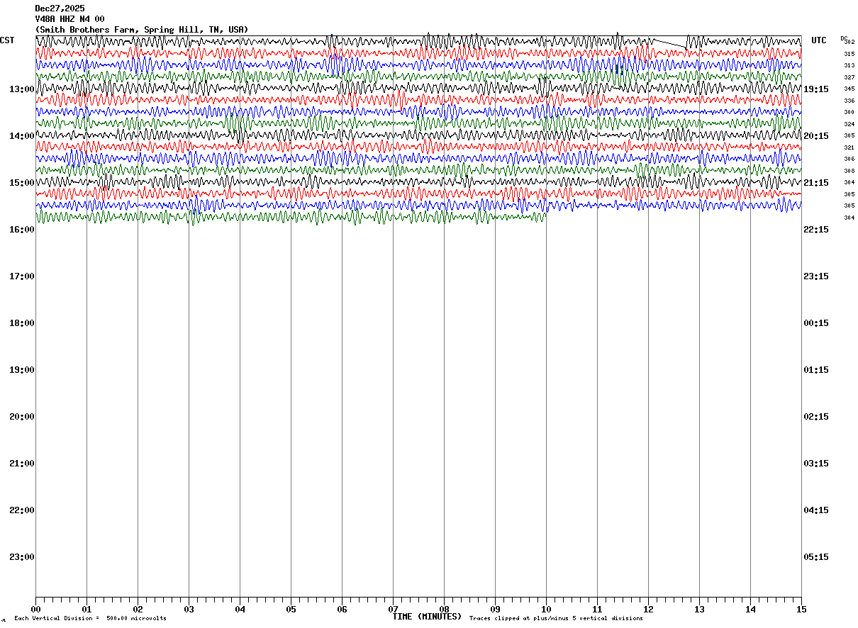Click the 10 minute axis label

[546, 610]
